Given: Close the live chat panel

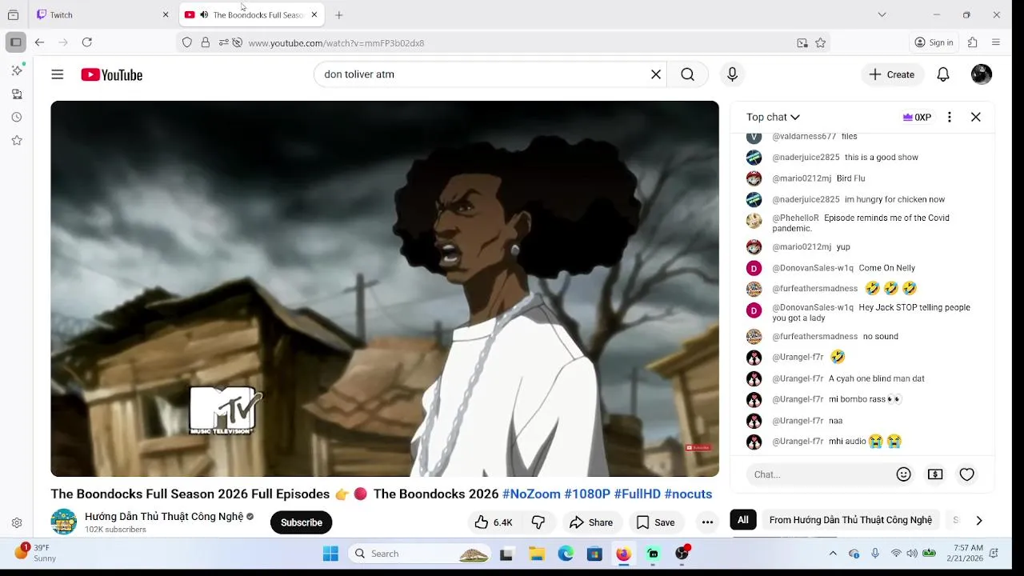Looking at the screenshot, I should click(x=976, y=117).
